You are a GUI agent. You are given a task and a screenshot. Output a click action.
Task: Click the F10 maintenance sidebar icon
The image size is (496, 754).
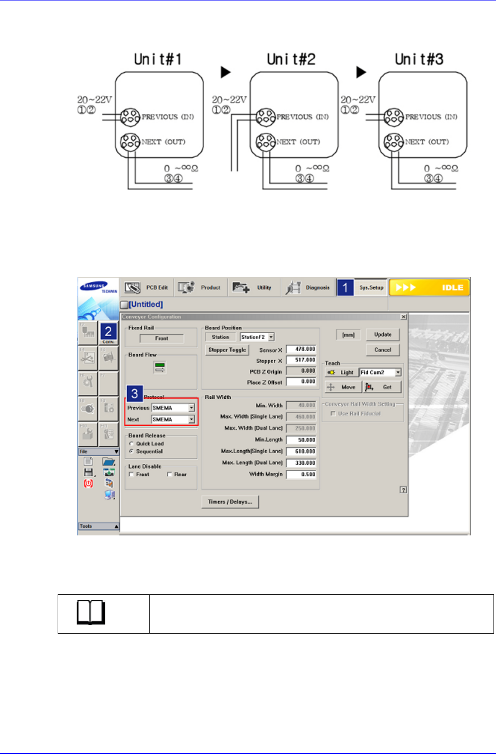click(x=87, y=434)
